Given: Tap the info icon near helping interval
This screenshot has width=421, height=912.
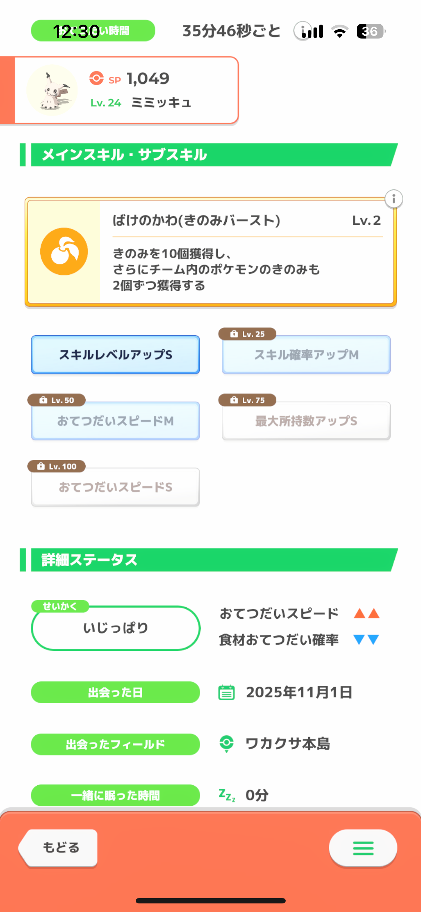Looking at the screenshot, I should 302,31.
